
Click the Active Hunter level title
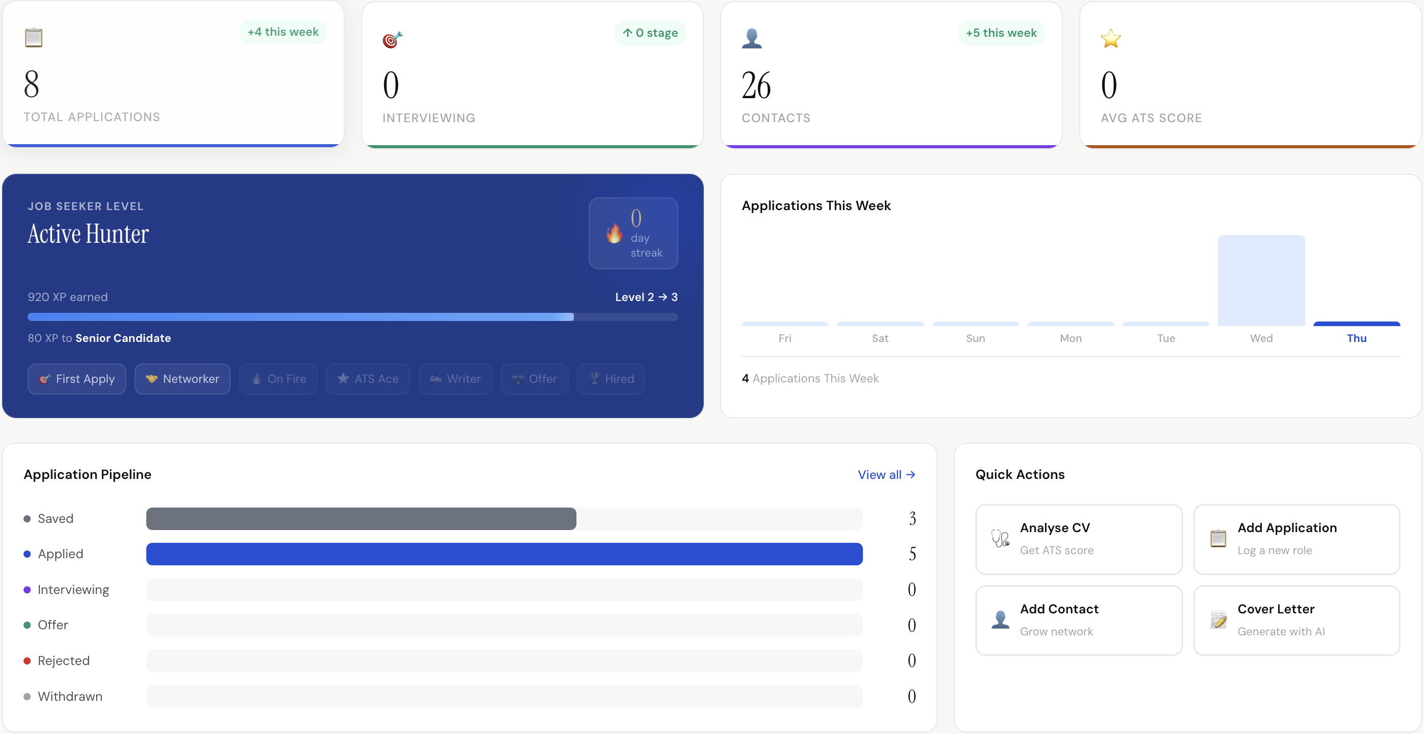pyautogui.click(x=88, y=234)
